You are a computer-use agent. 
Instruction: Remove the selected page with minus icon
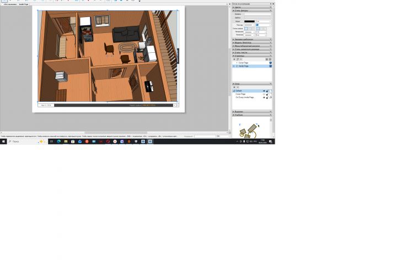click(x=241, y=59)
